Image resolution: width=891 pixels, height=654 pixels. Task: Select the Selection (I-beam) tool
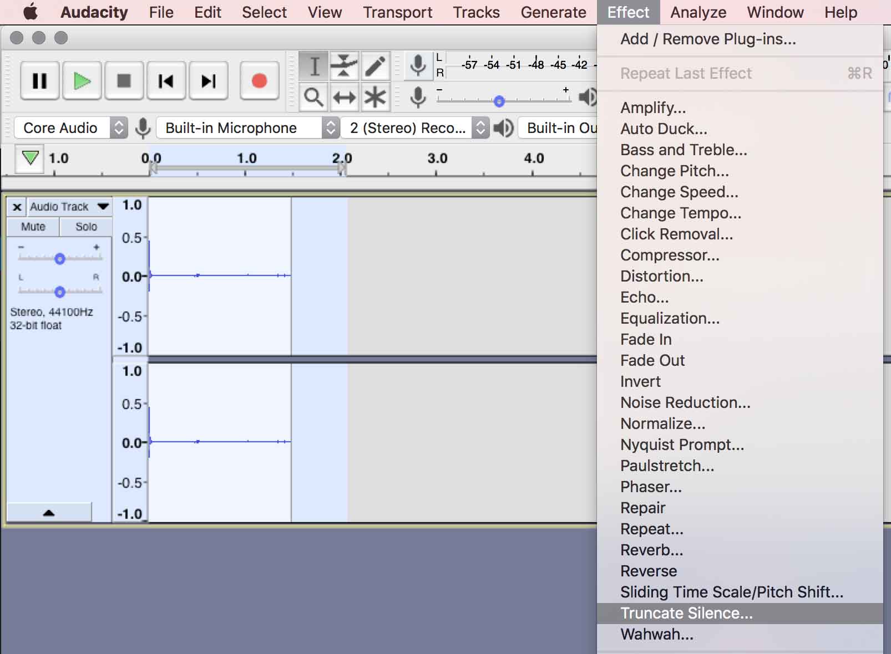pos(314,66)
